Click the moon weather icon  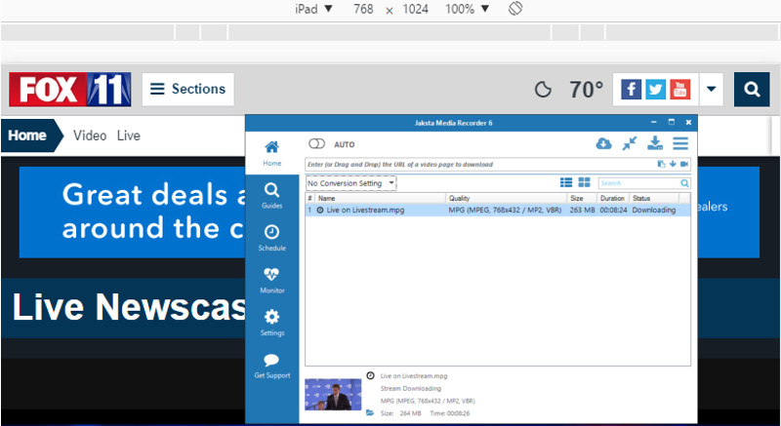[543, 90]
